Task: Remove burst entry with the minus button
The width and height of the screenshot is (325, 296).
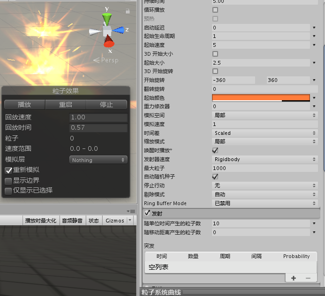Action: 308,278
